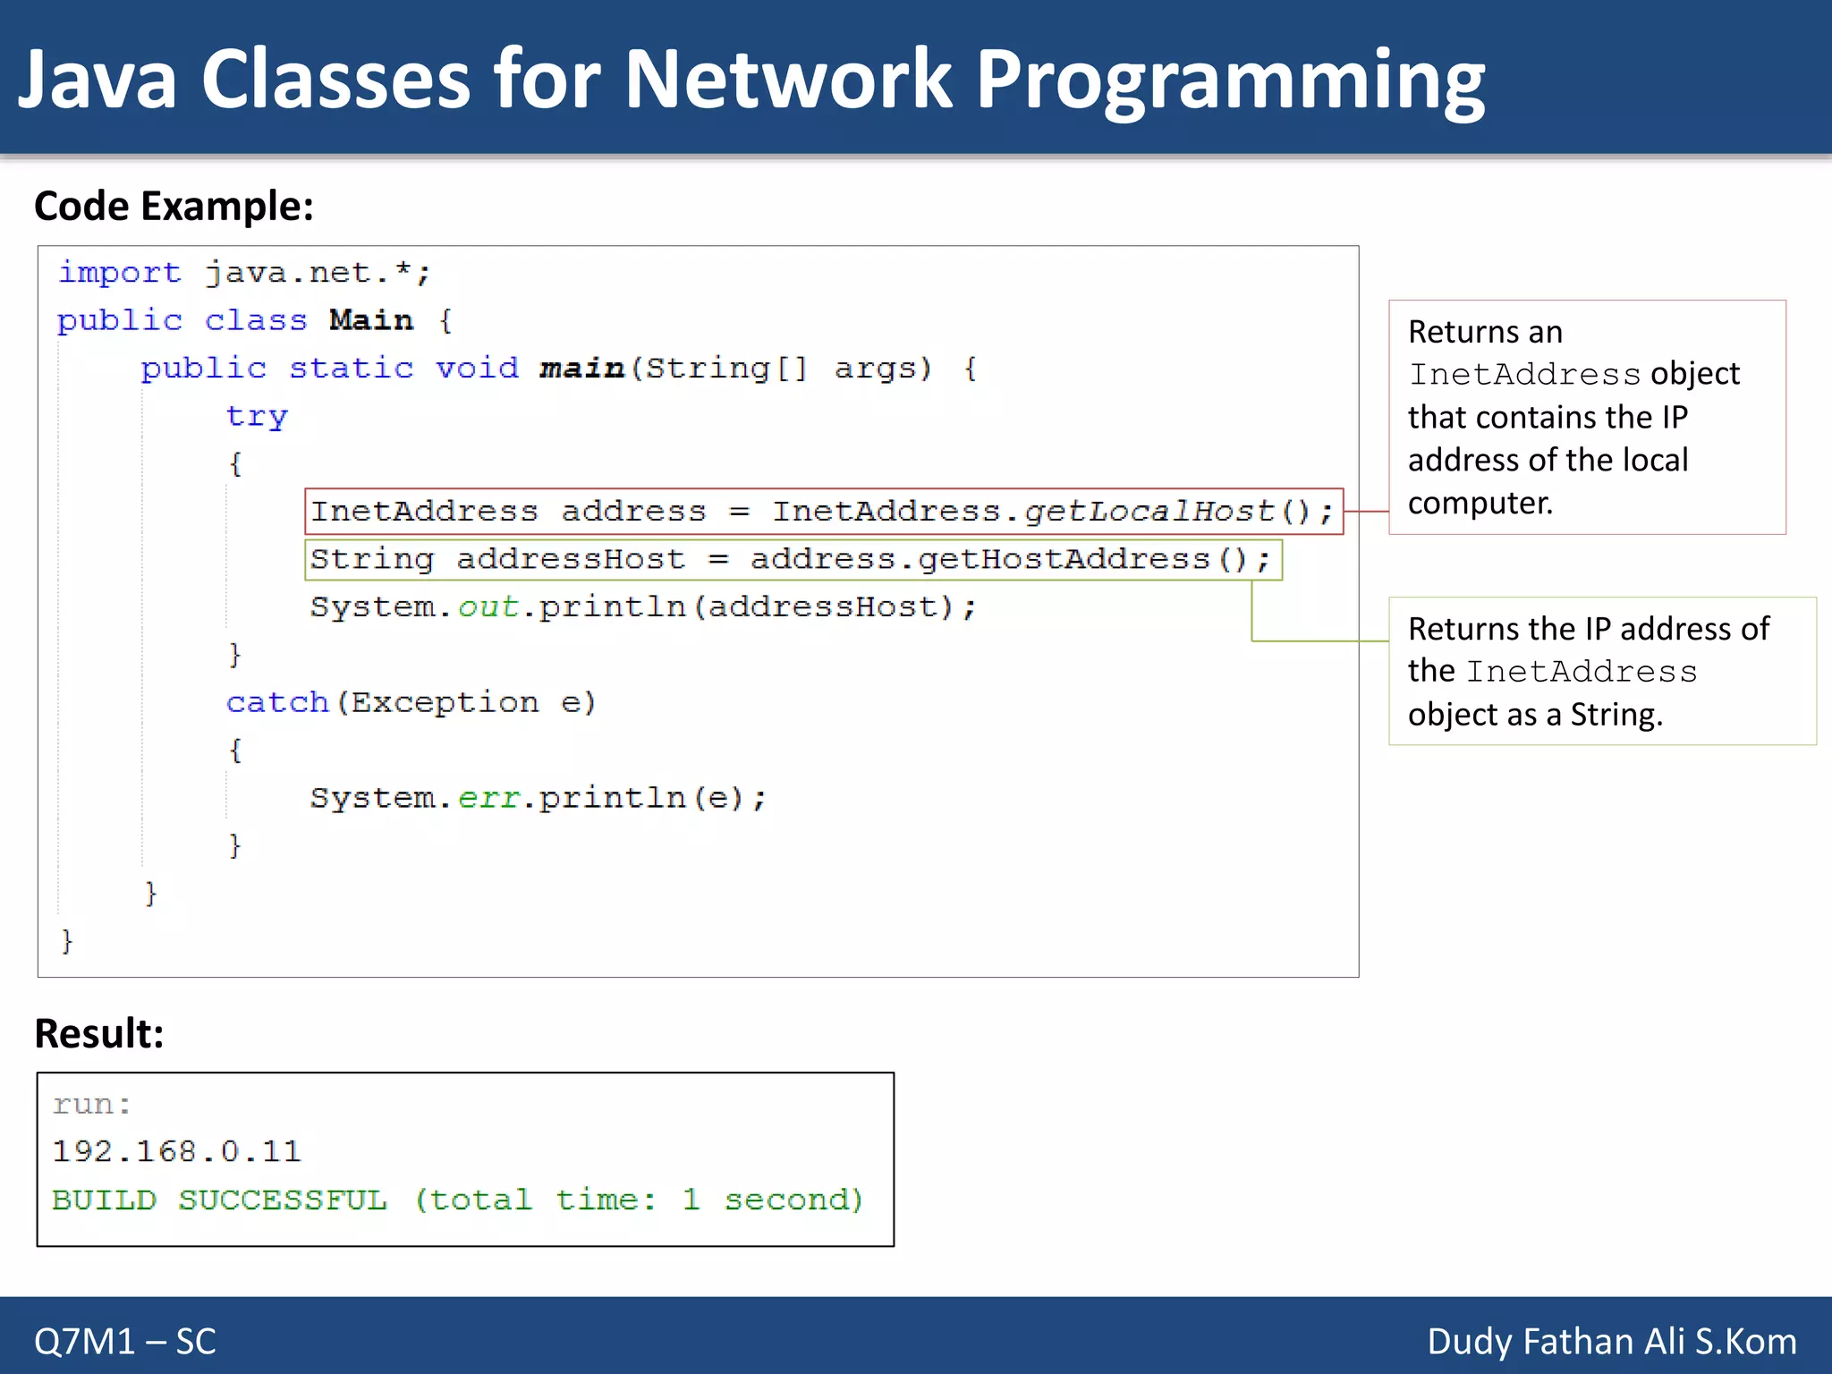Select the '192.168.0.11' output value
The width and height of the screenshot is (1832, 1374).
tap(177, 1152)
